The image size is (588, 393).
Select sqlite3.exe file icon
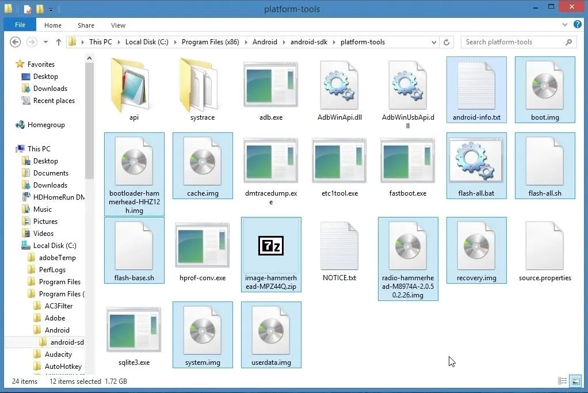tap(134, 330)
